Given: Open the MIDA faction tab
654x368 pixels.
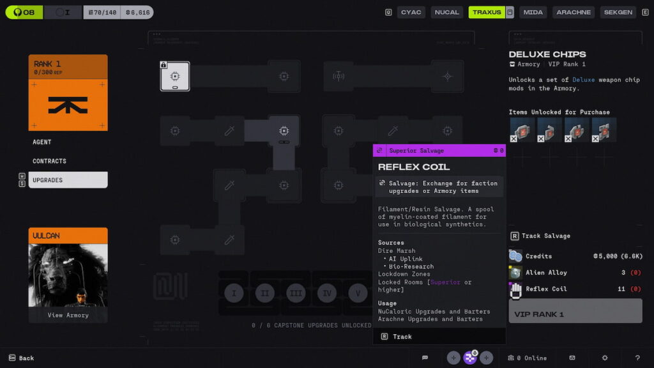Looking at the screenshot, I should 533,12.
